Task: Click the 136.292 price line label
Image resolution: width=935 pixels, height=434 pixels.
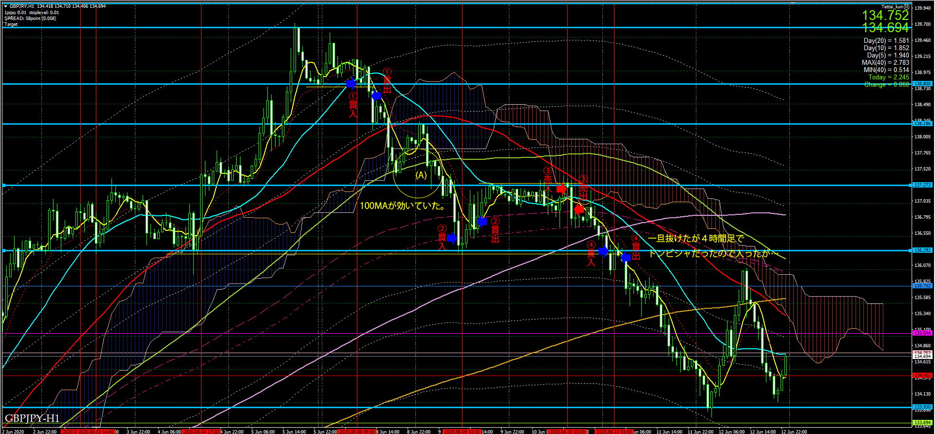Action: pos(922,250)
